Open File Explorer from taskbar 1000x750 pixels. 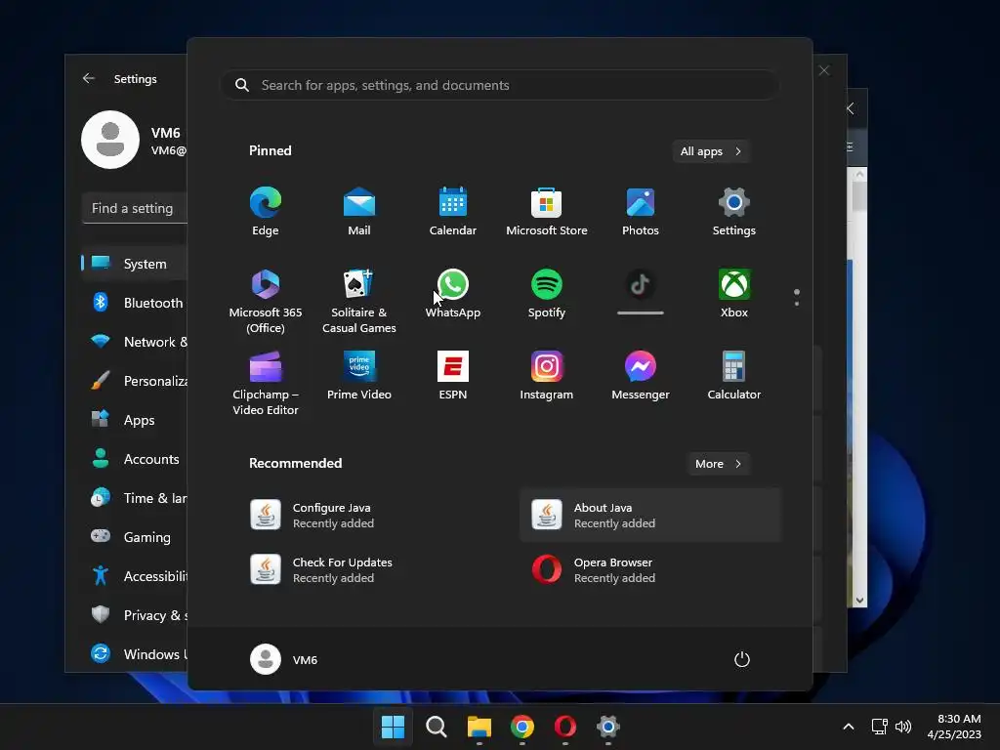[479, 727]
